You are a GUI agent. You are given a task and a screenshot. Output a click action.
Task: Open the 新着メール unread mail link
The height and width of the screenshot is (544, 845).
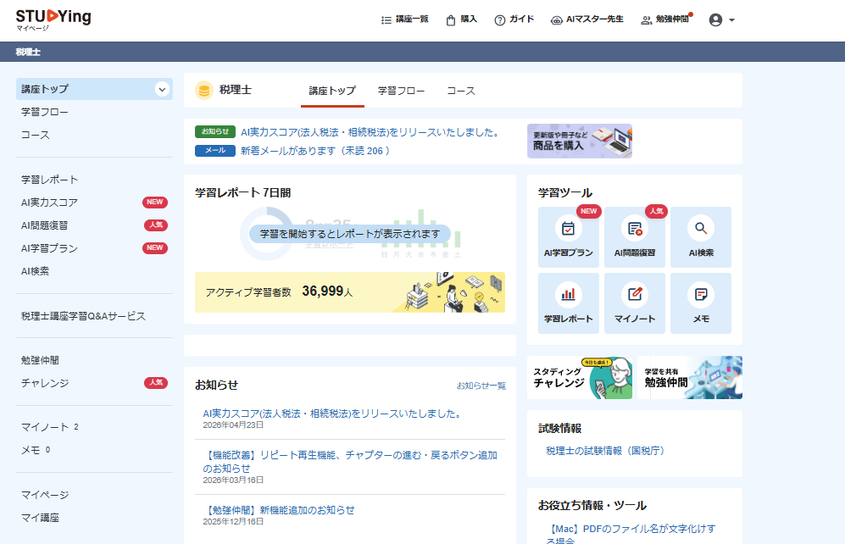[314, 151]
